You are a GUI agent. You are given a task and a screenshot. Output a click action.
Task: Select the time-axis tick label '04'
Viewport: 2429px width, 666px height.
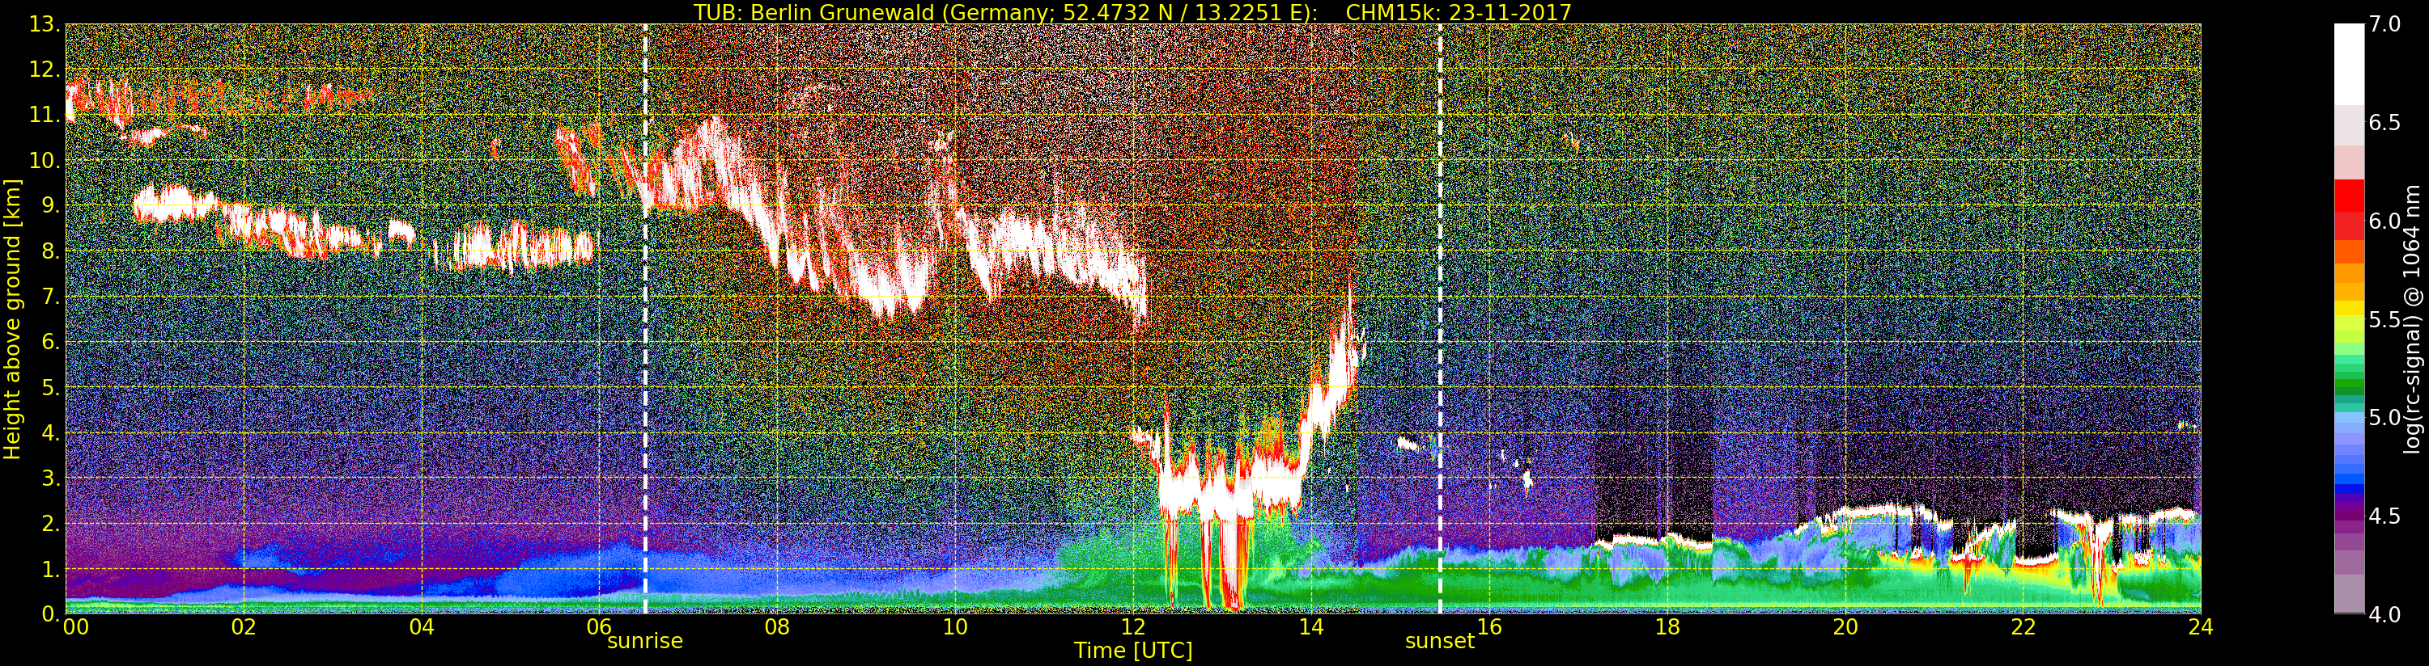click(422, 626)
